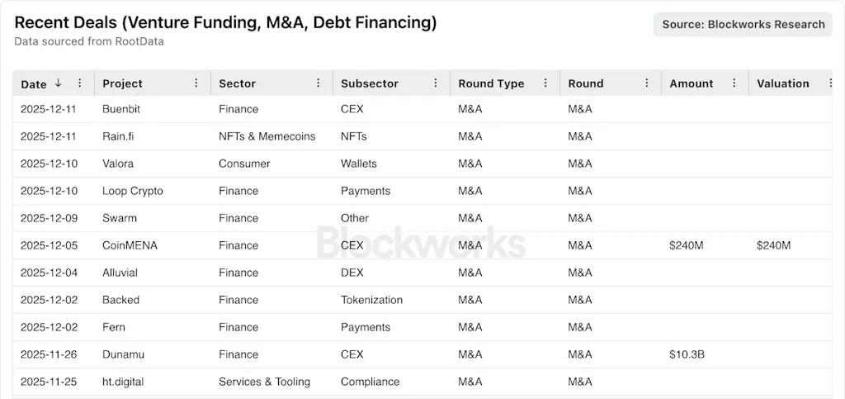This screenshot has width=845, height=399.
Task: Open the Sector column three-dot menu
Action: pos(319,83)
